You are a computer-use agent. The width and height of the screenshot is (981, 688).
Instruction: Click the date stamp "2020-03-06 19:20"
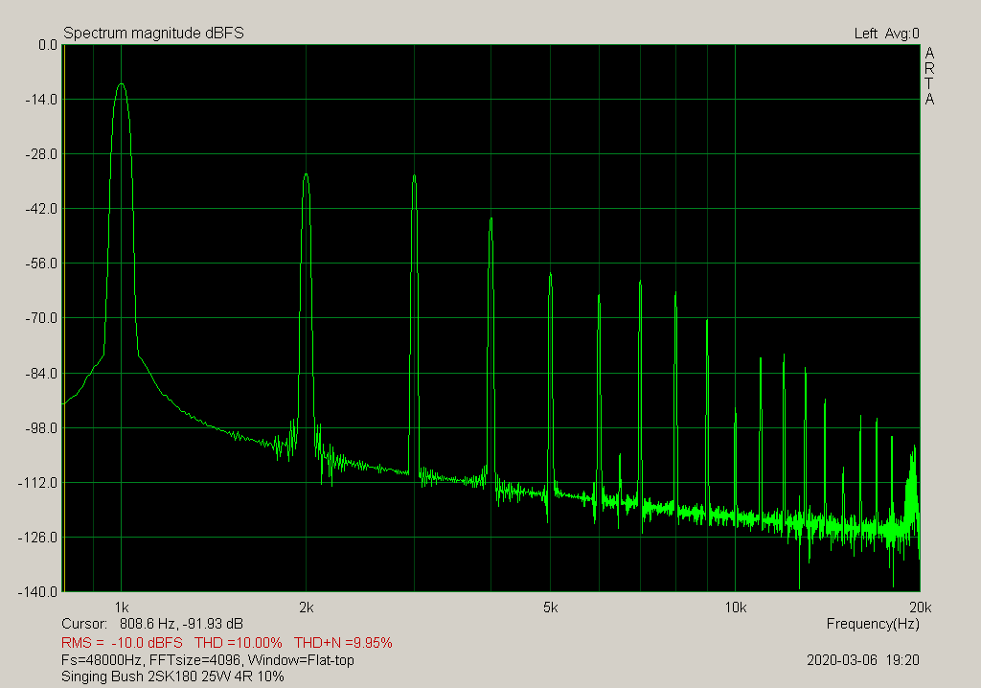[x=863, y=660]
